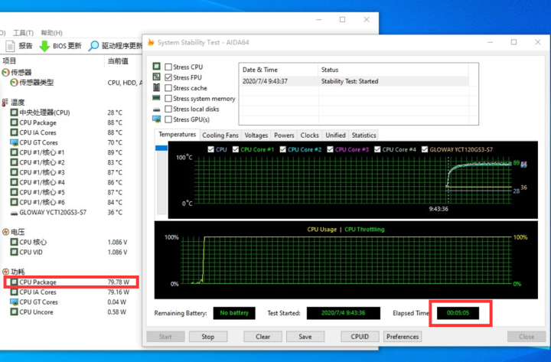Enable Stress GPU(s) checkbox

168,119
